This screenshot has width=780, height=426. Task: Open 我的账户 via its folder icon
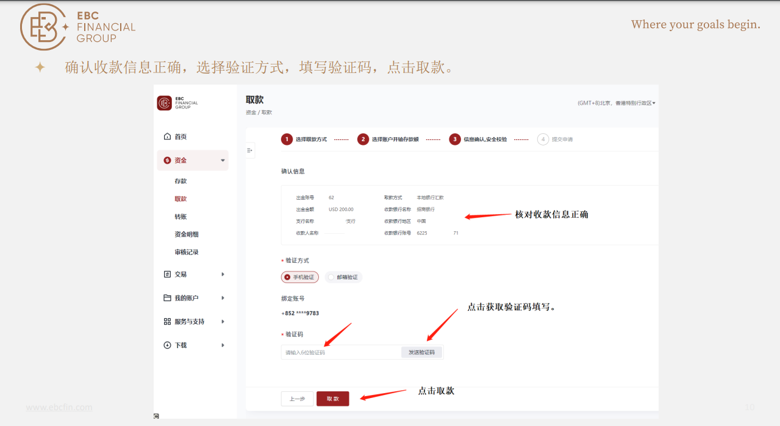[167, 298]
